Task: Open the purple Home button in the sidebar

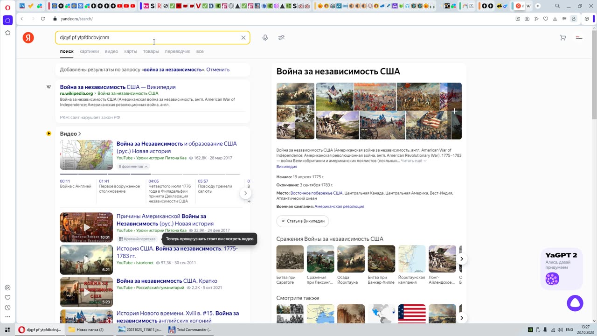Action: (7, 20)
